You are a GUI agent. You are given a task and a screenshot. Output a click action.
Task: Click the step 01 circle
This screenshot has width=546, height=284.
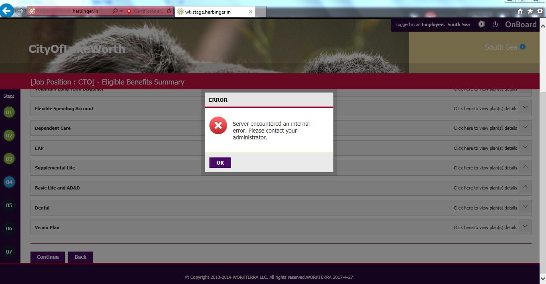point(9,113)
